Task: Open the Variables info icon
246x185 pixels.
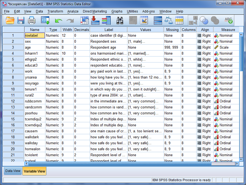Action: click(106, 20)
